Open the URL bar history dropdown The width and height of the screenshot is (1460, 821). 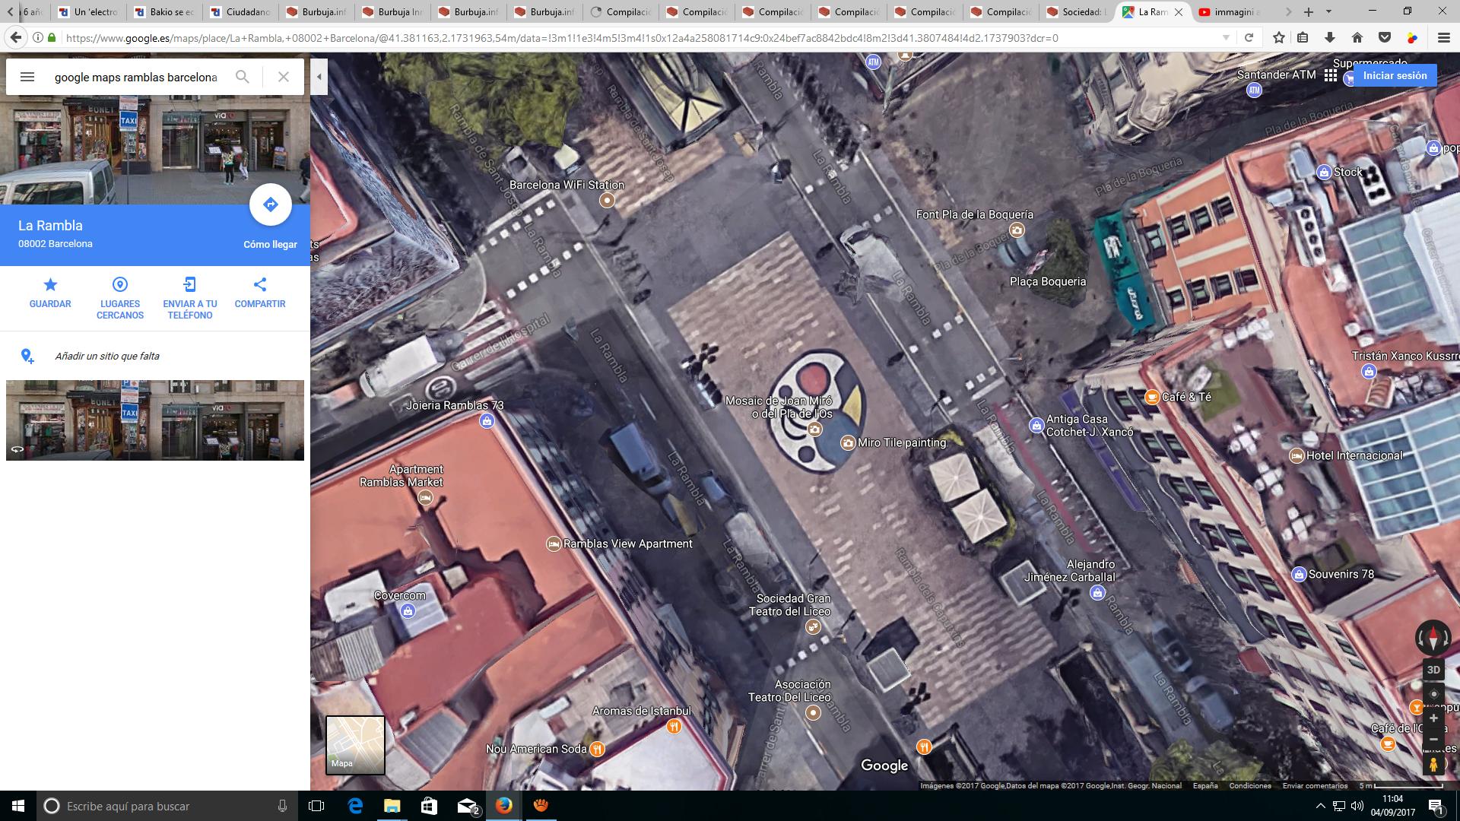pos(1226,38)
